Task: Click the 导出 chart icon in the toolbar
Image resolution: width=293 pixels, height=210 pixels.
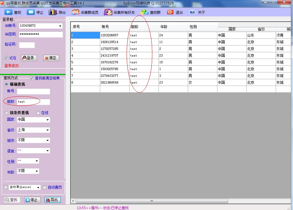Action: 53,12
